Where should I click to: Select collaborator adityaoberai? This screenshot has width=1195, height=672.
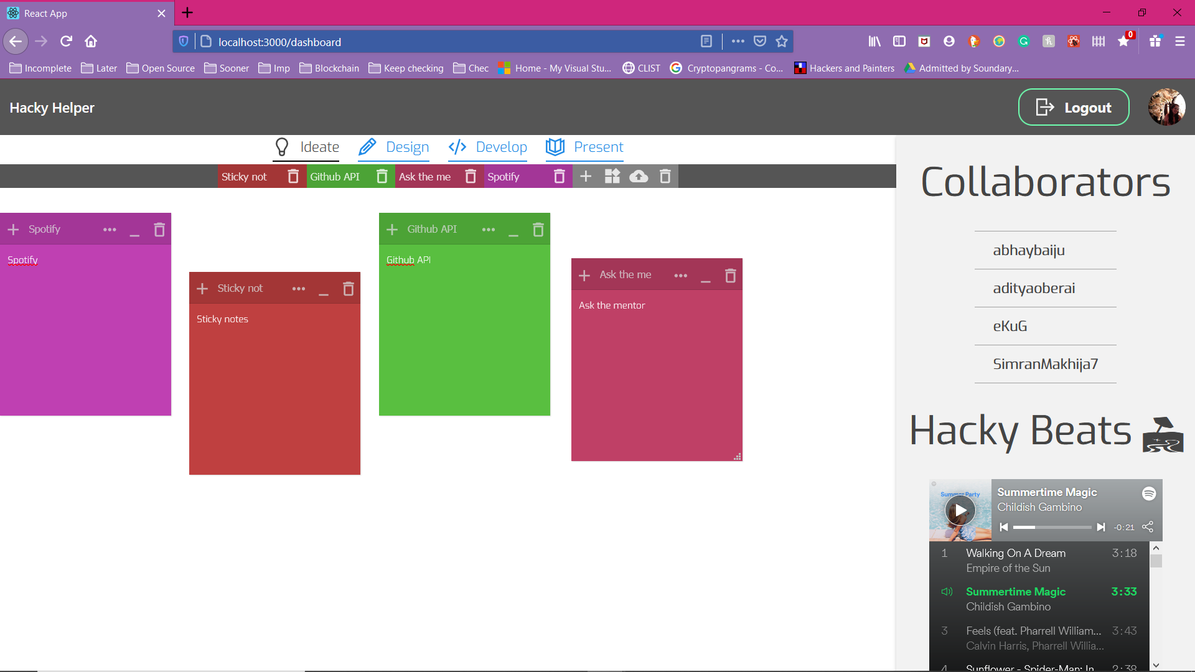tap(1034, 288)
